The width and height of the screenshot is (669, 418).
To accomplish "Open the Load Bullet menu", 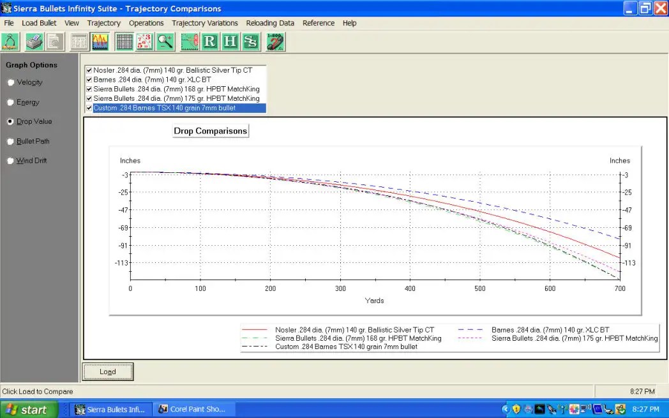I will click(x=39, y=23).
